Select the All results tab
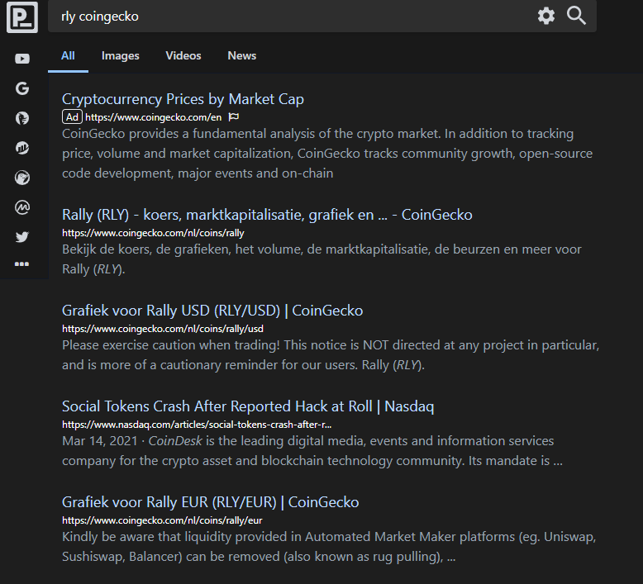The width and height of the screenshot is (643, 584). pyautogui.click(x=68, y=55)
